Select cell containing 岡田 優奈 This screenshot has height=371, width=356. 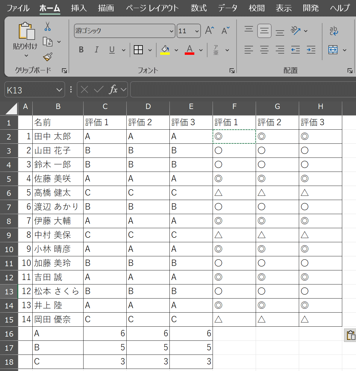coord(58,319)
